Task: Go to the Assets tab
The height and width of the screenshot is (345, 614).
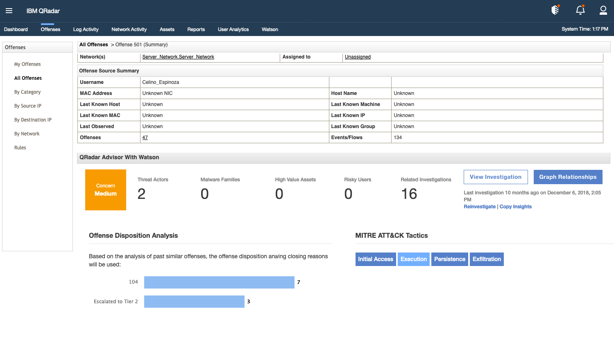Action: pyautogui.click(x=167, y=29)
